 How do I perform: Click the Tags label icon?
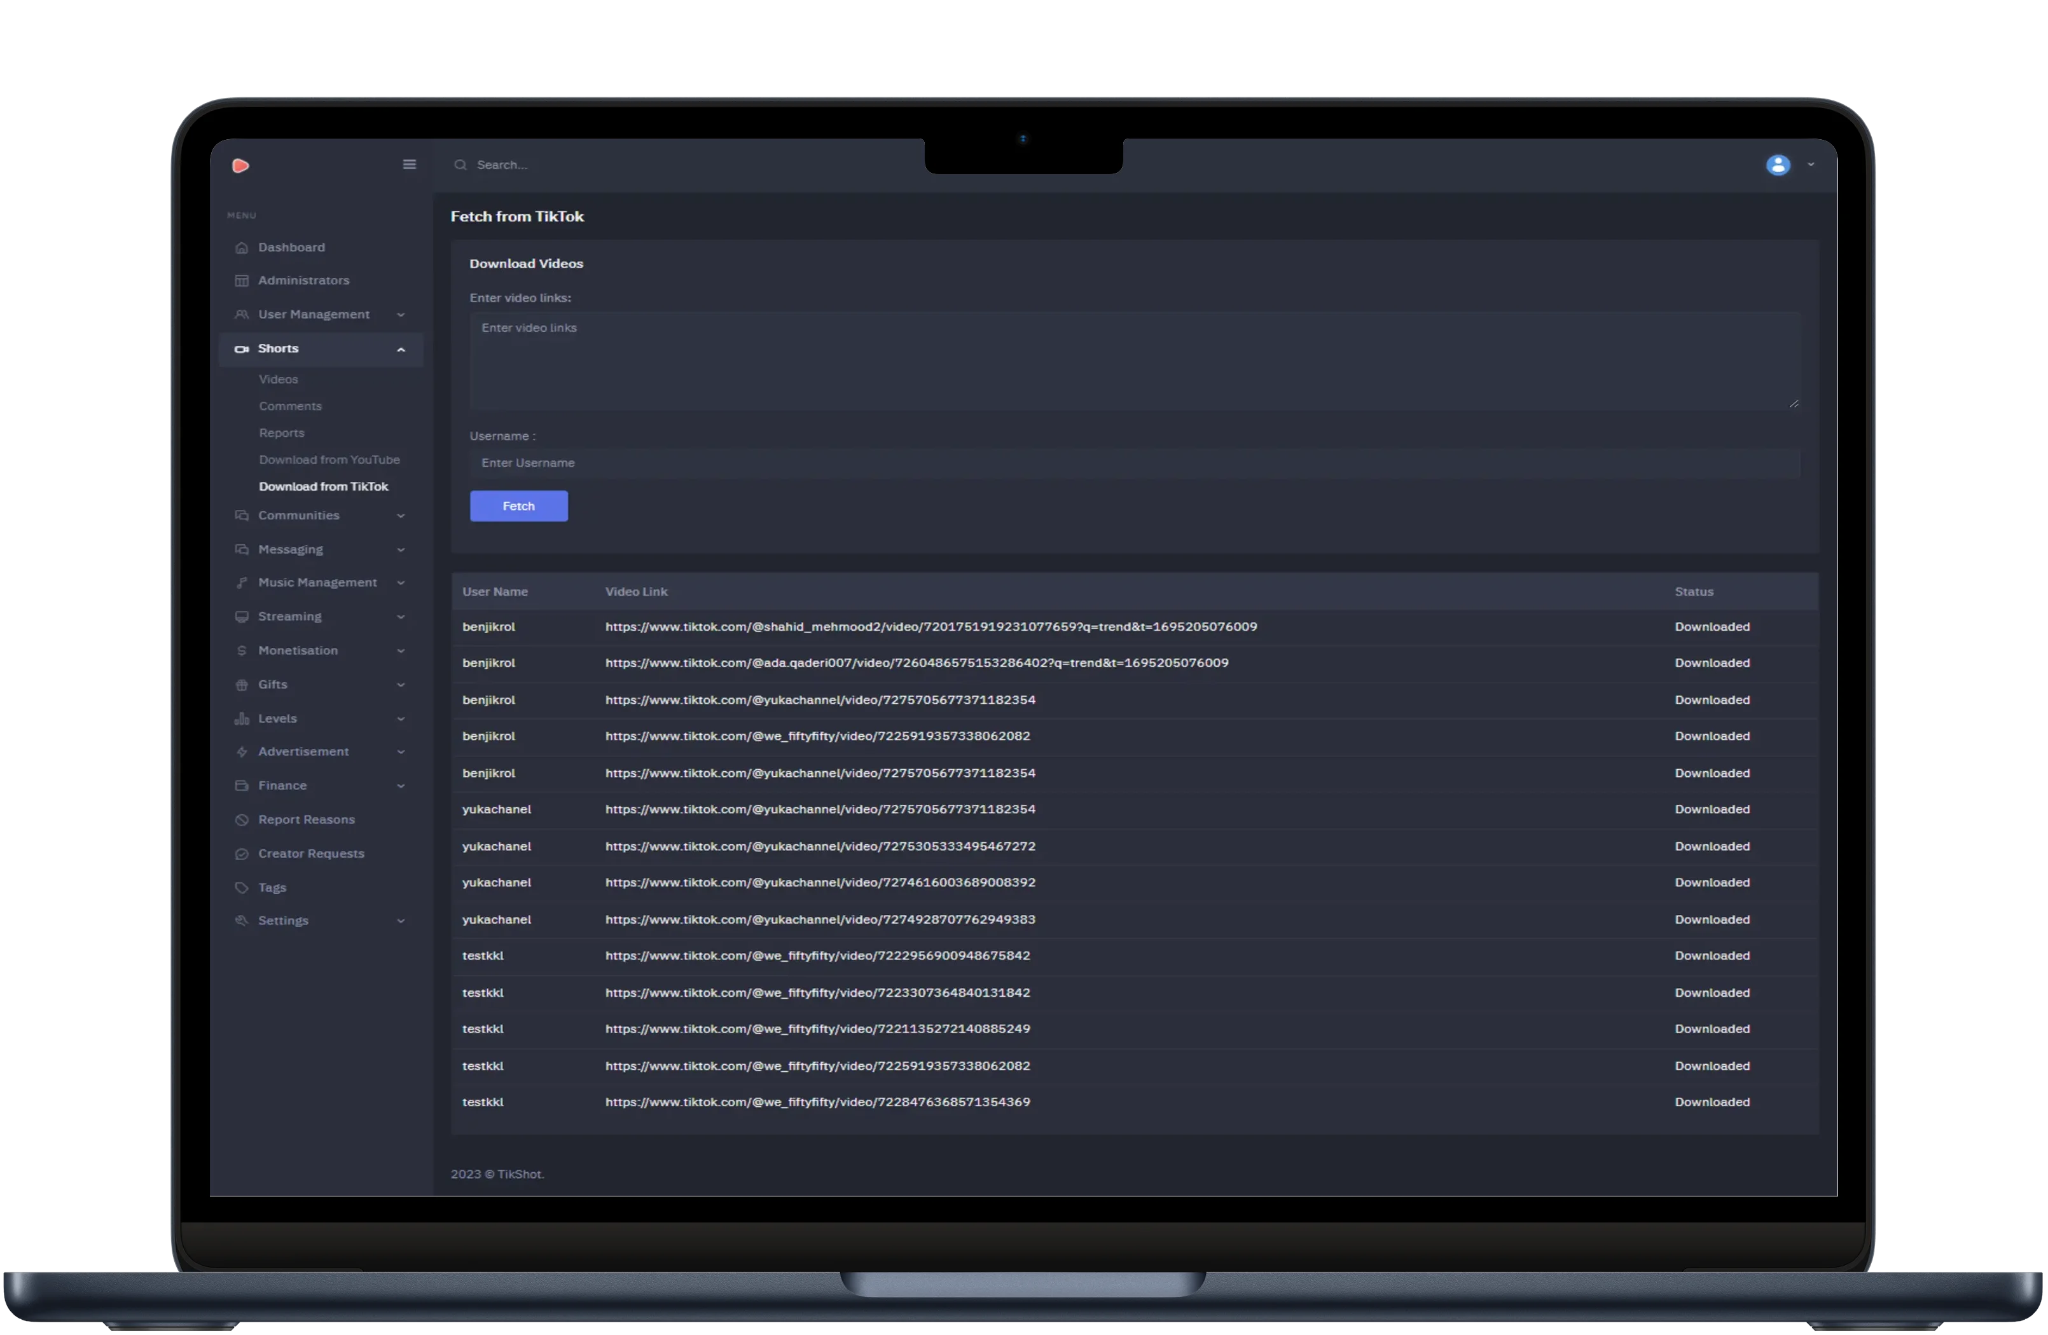(242, 887)
